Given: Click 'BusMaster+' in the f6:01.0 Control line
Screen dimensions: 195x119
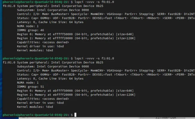Looking at the screenshot, I should pos(60,14).
